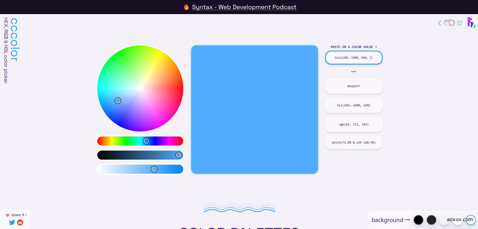Click the flame icon beside Syntax
Viewport: 478px width, 229px height.
click(186, 7)
